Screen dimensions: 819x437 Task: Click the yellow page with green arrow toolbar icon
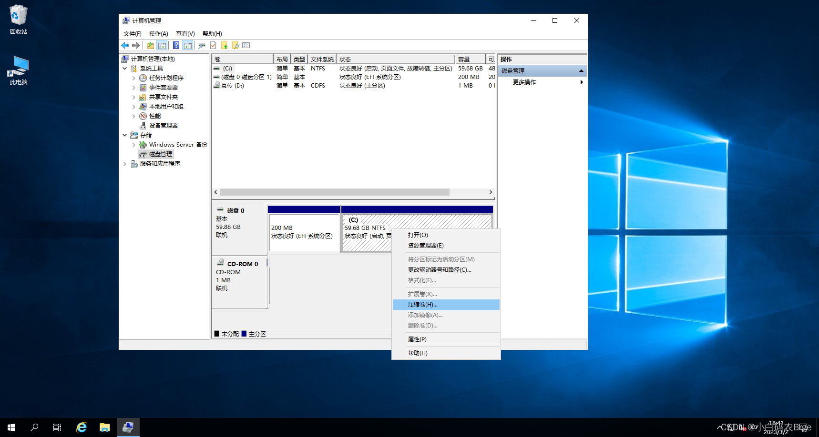(224, 45)
